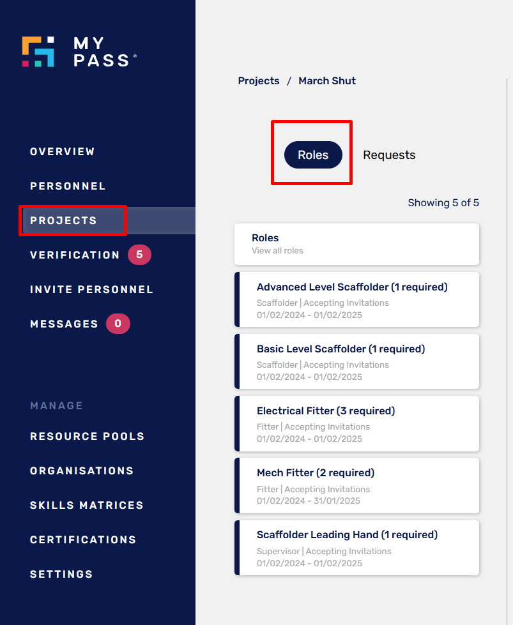Screen dimensions: 513x625
Task: Open Settings in the sidebar
Action: click(x=61, y=575)
